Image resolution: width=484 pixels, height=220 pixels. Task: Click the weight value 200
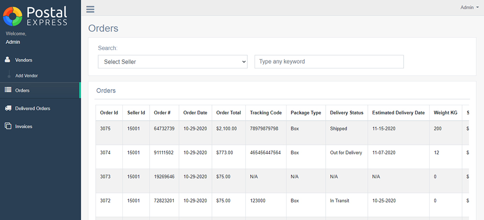(438, 129)
